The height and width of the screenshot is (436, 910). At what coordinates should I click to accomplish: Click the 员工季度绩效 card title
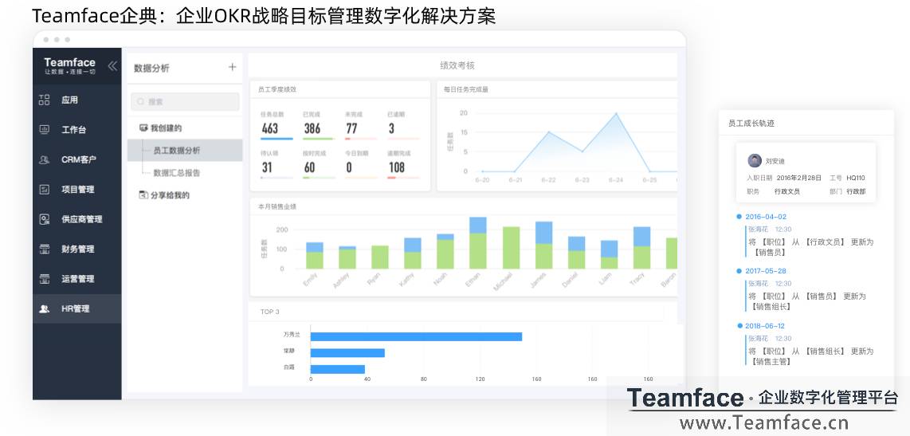tap(277, 89)
